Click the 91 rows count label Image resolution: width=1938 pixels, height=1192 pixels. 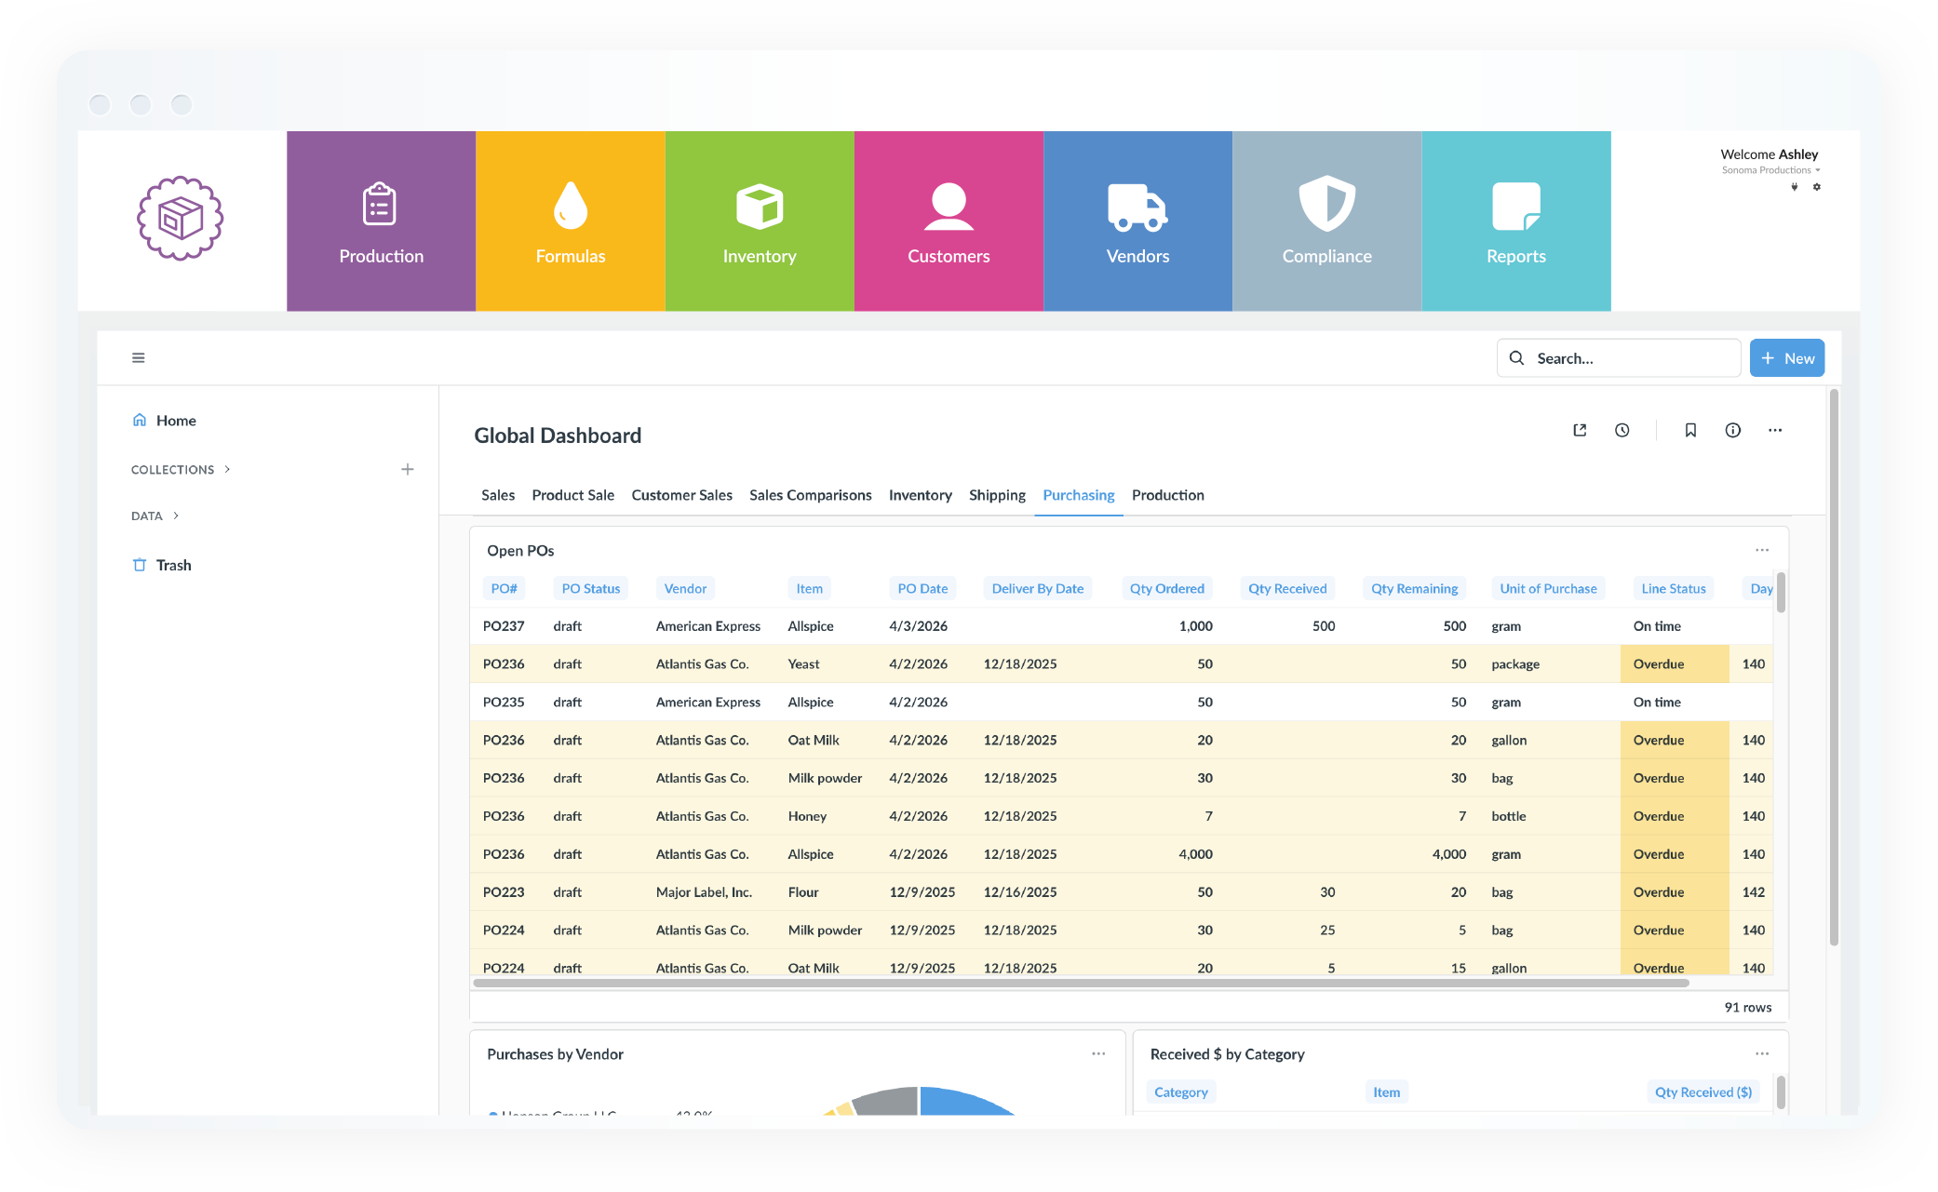pos(1748,1007)
